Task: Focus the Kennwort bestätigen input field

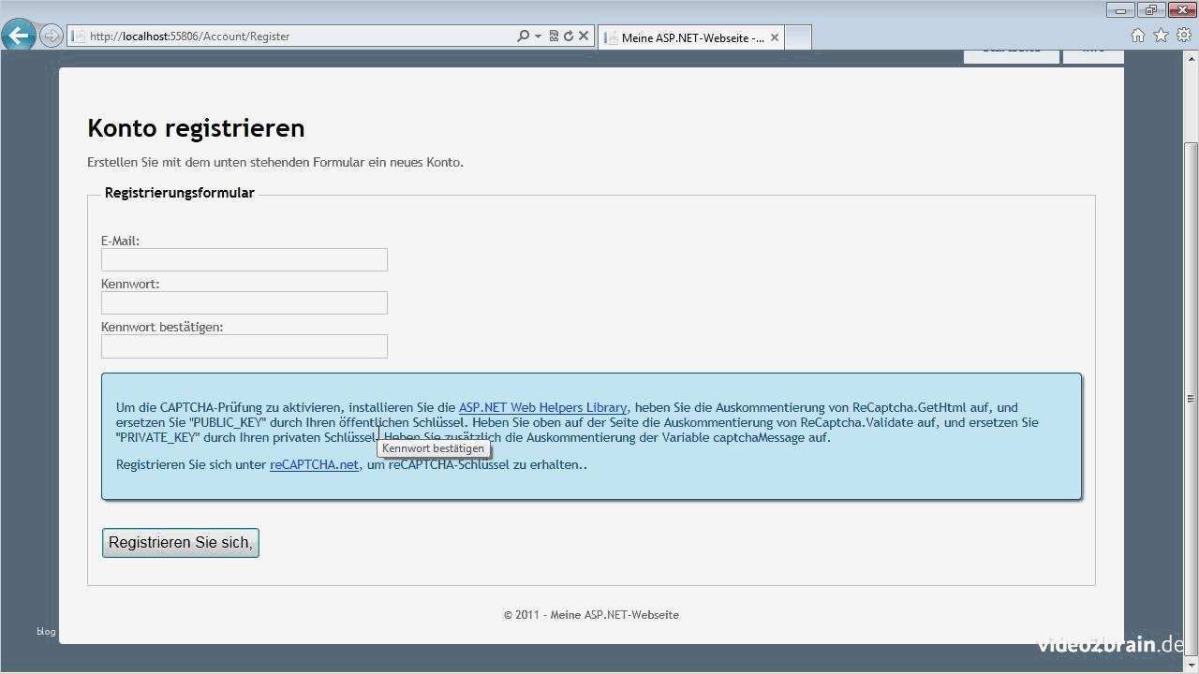Action: (244, 345)
